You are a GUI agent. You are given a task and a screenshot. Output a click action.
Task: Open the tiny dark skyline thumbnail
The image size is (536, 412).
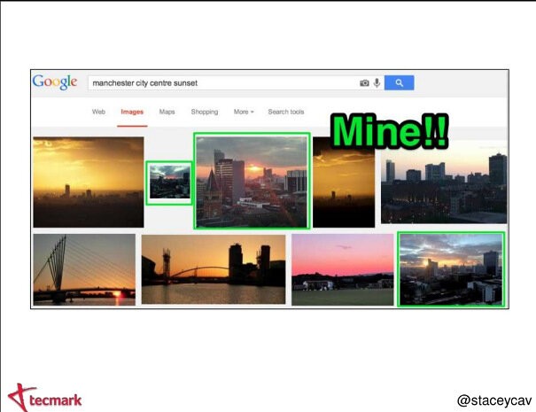point(169,183)
